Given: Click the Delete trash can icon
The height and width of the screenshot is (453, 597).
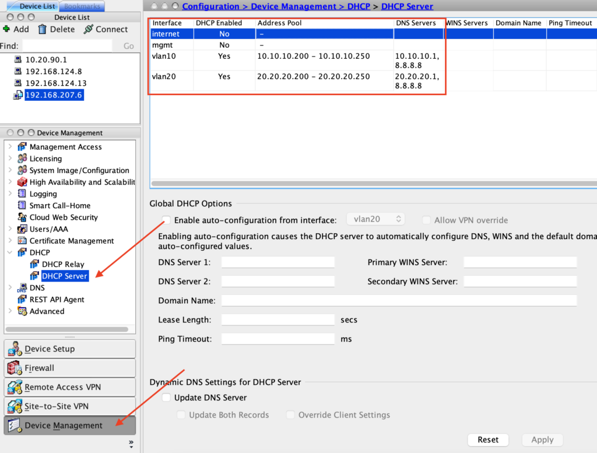Looking at the screenshot, I should (42, 29).
